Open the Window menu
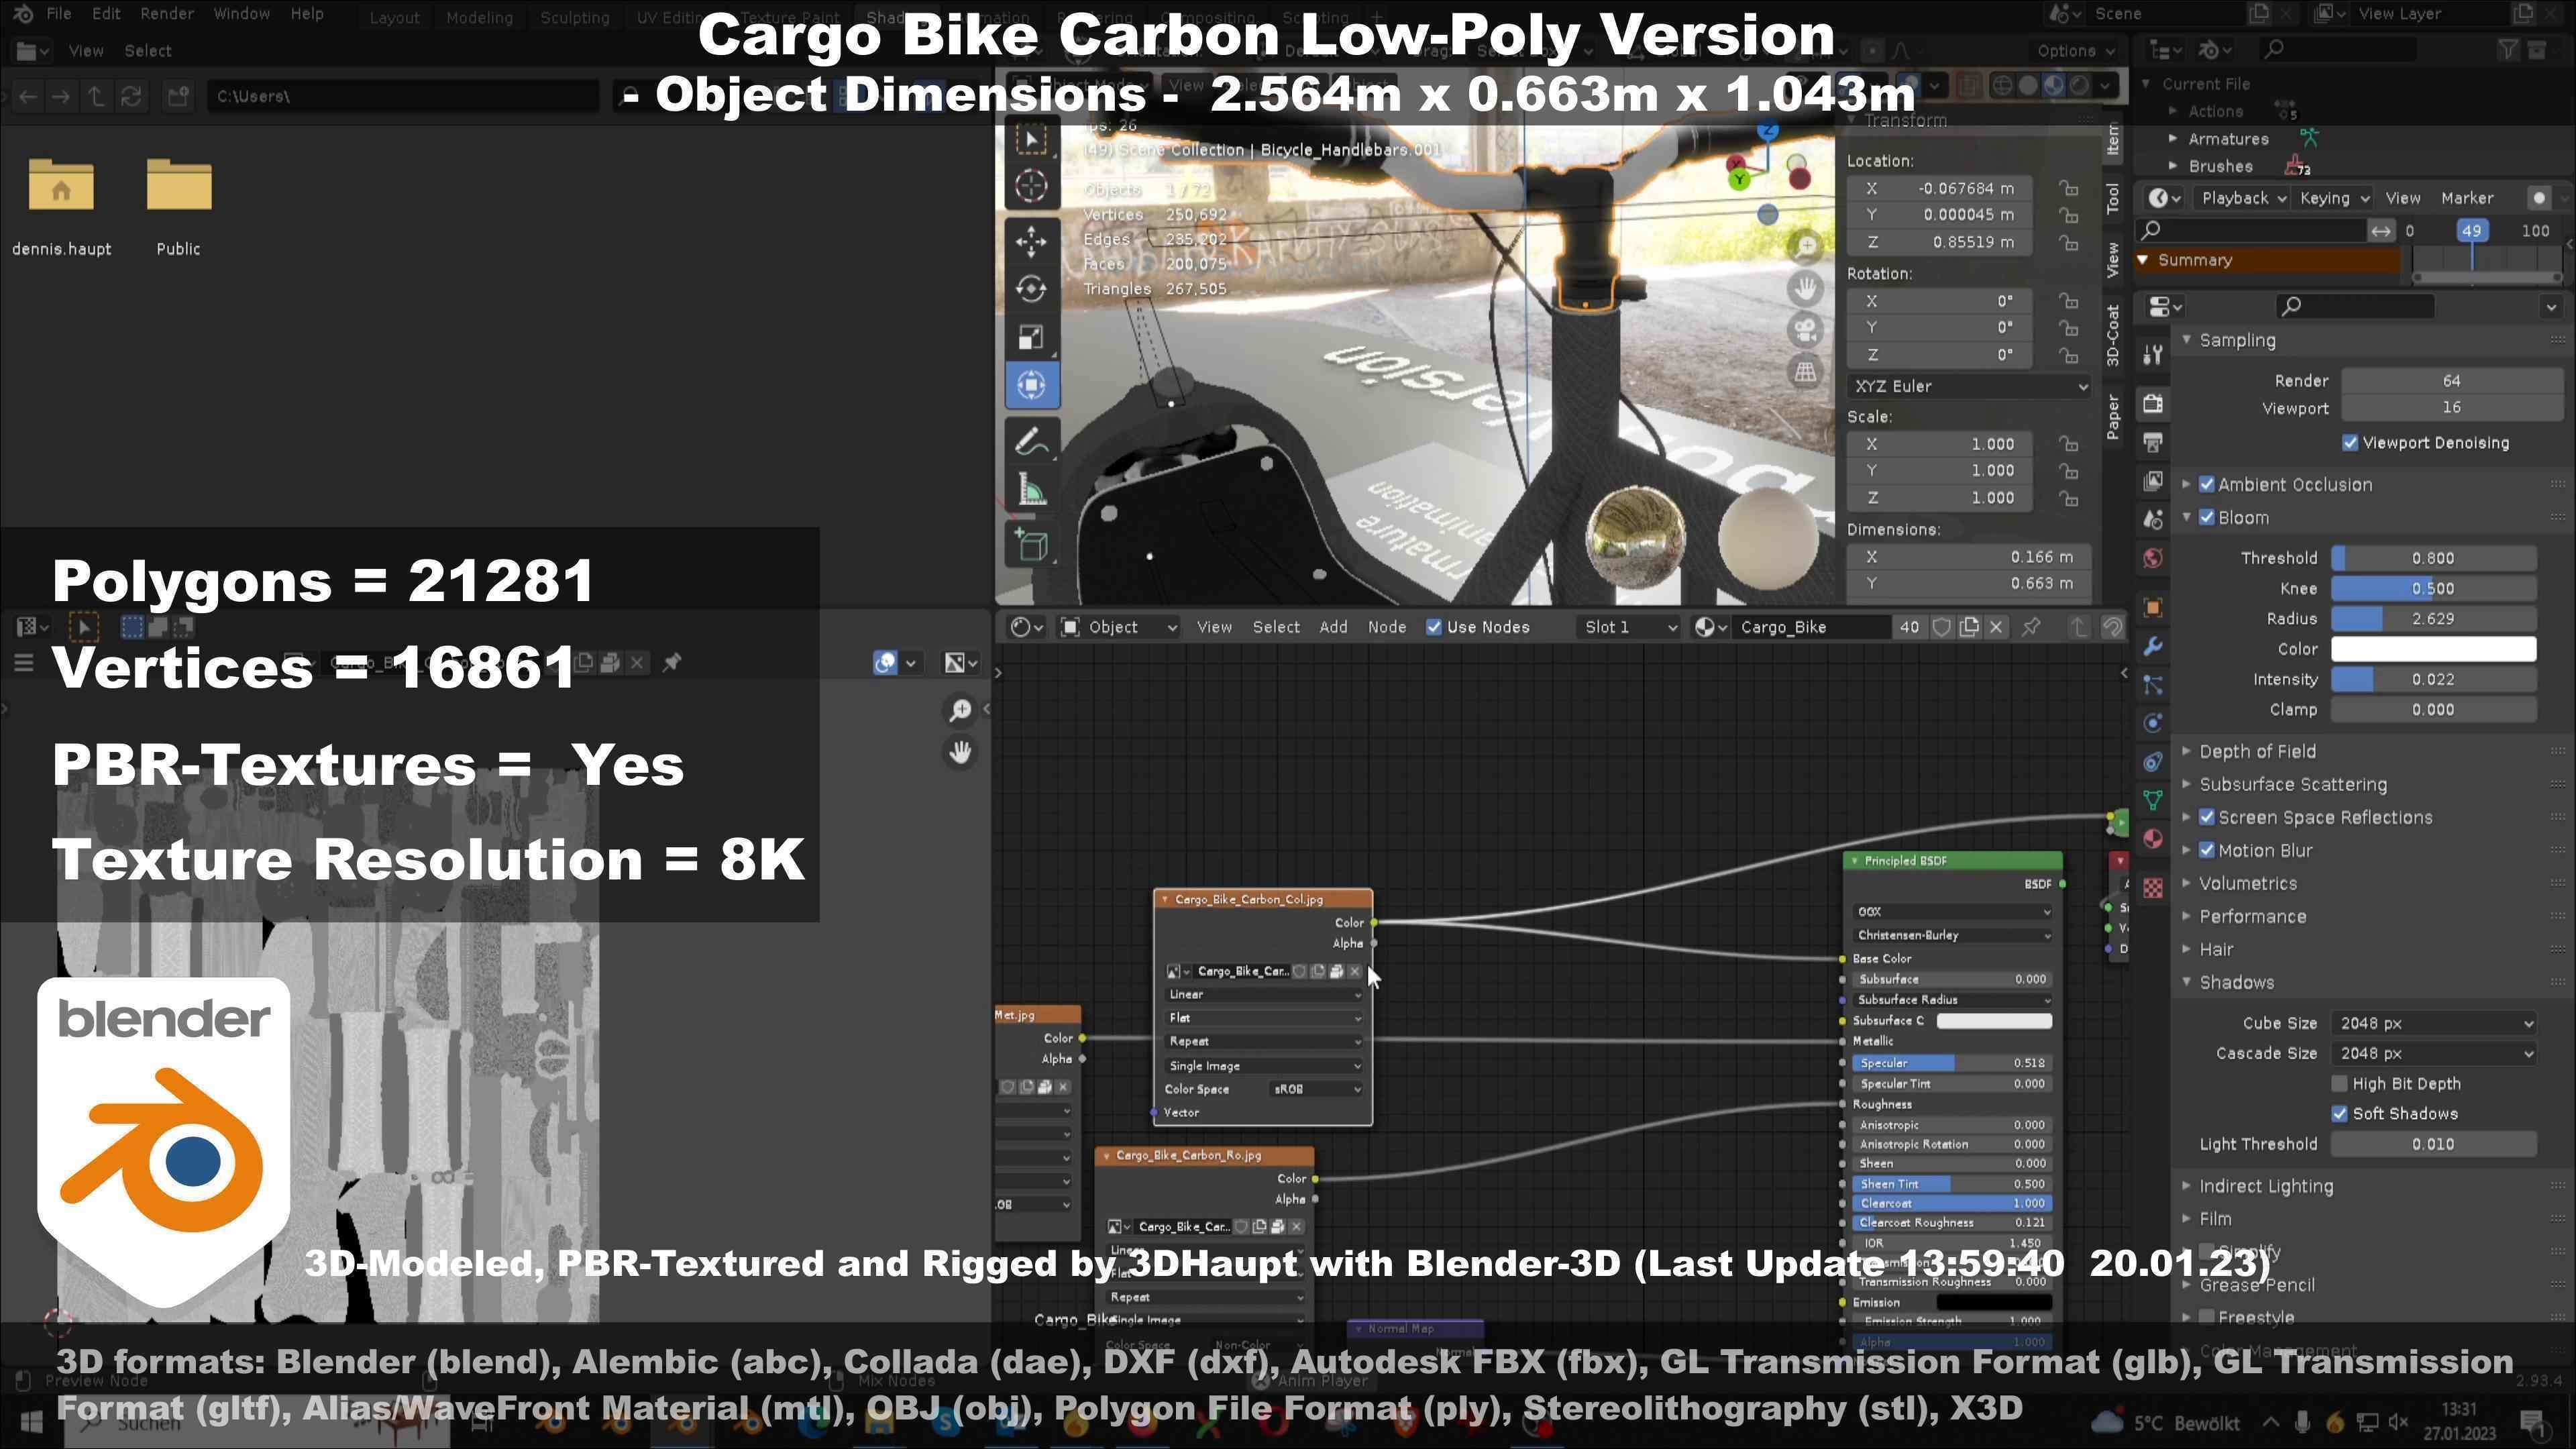The height and width of the screenshot is (1449, 2576). (x=241, y=14)
